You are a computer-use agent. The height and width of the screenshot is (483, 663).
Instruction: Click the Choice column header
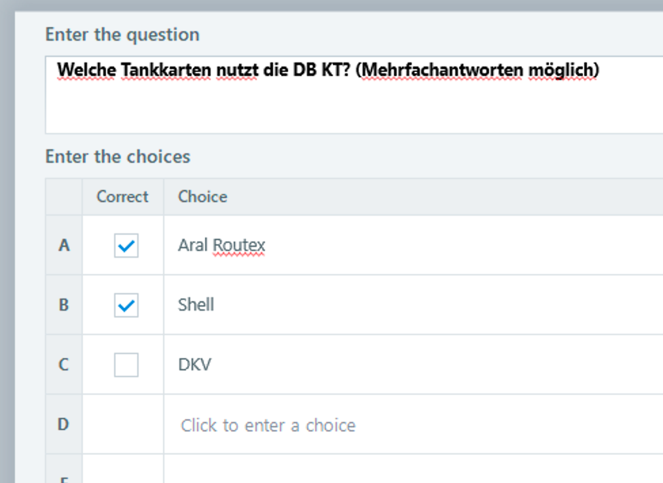click(x=202, y=197)
